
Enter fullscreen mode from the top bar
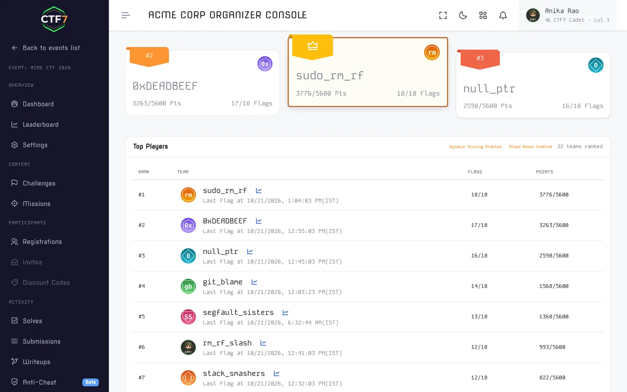(x=443, y=15)
